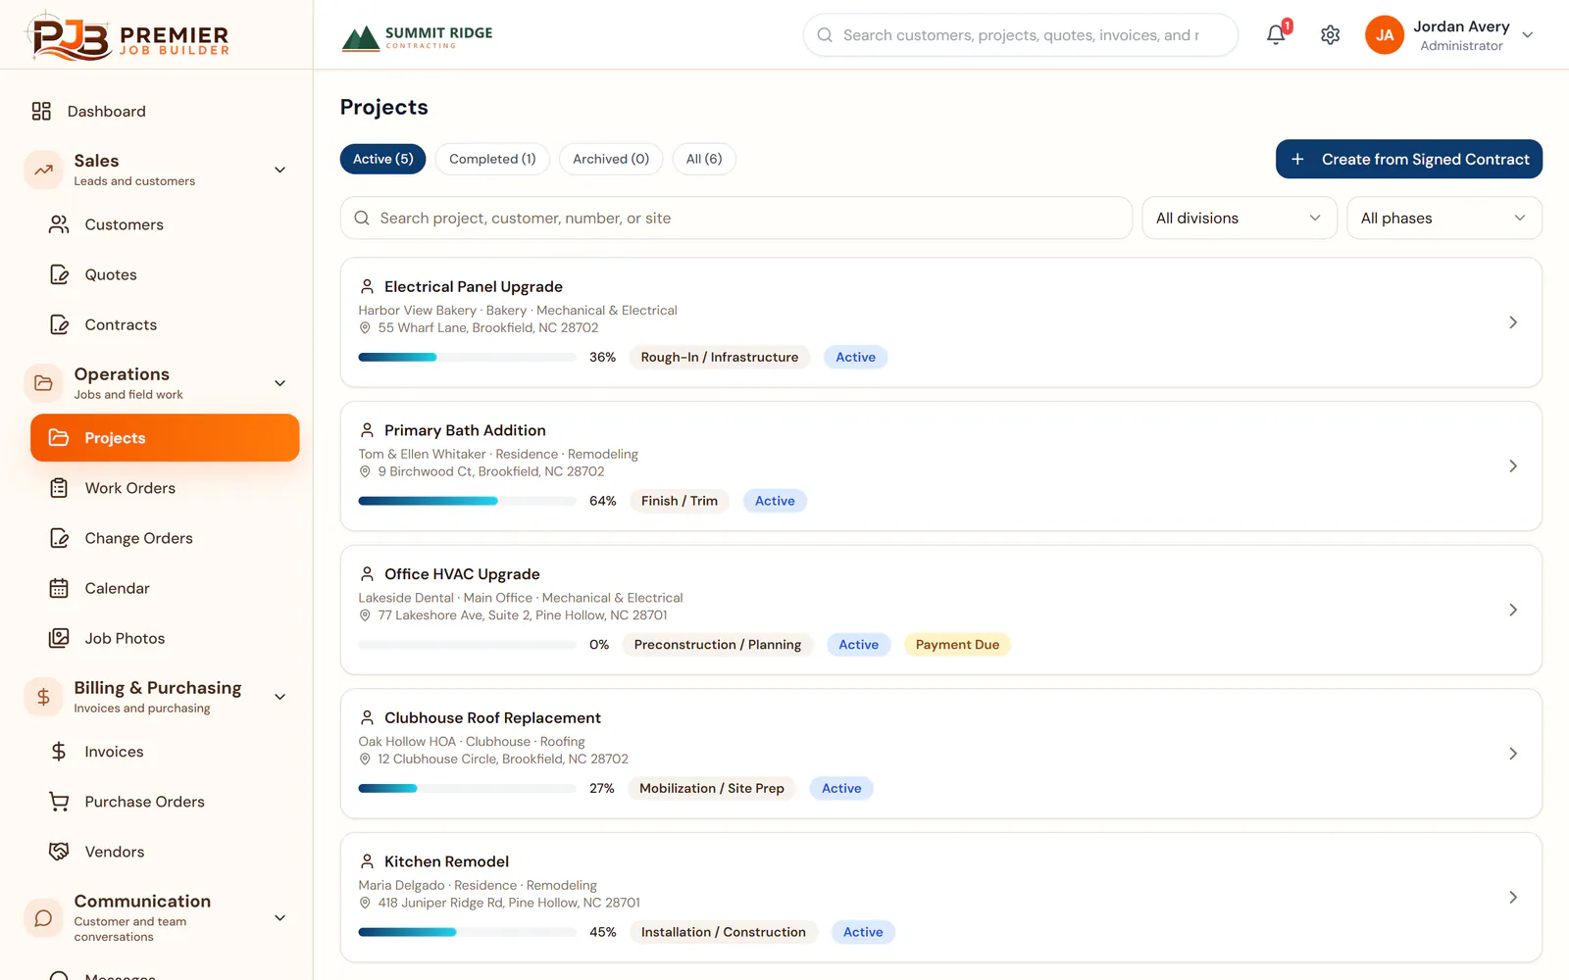Click the Customers people icon
This screenshot has width=1569, height=980.
[x=59, y=224]
